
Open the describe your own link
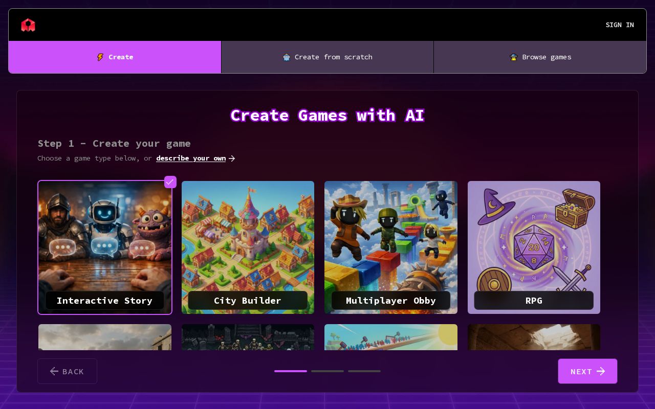point(191,158)
